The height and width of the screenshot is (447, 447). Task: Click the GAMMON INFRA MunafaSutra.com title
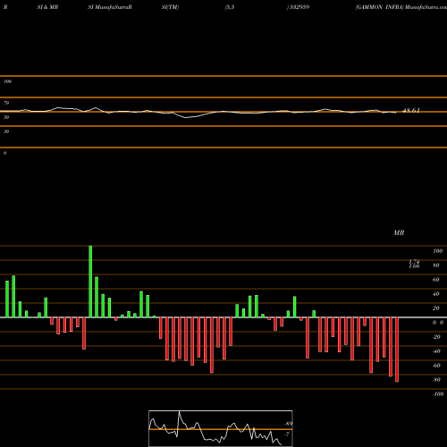coord(401,7)
